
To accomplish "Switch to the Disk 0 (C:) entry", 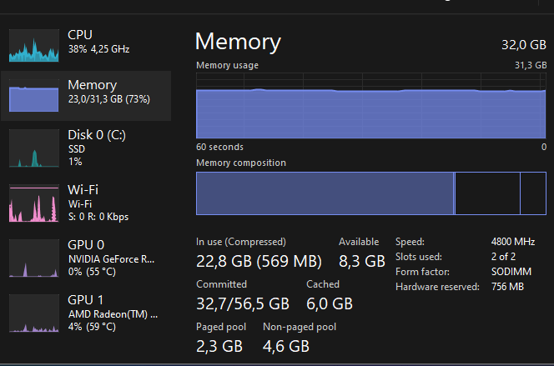I will (x=86, y=148).
